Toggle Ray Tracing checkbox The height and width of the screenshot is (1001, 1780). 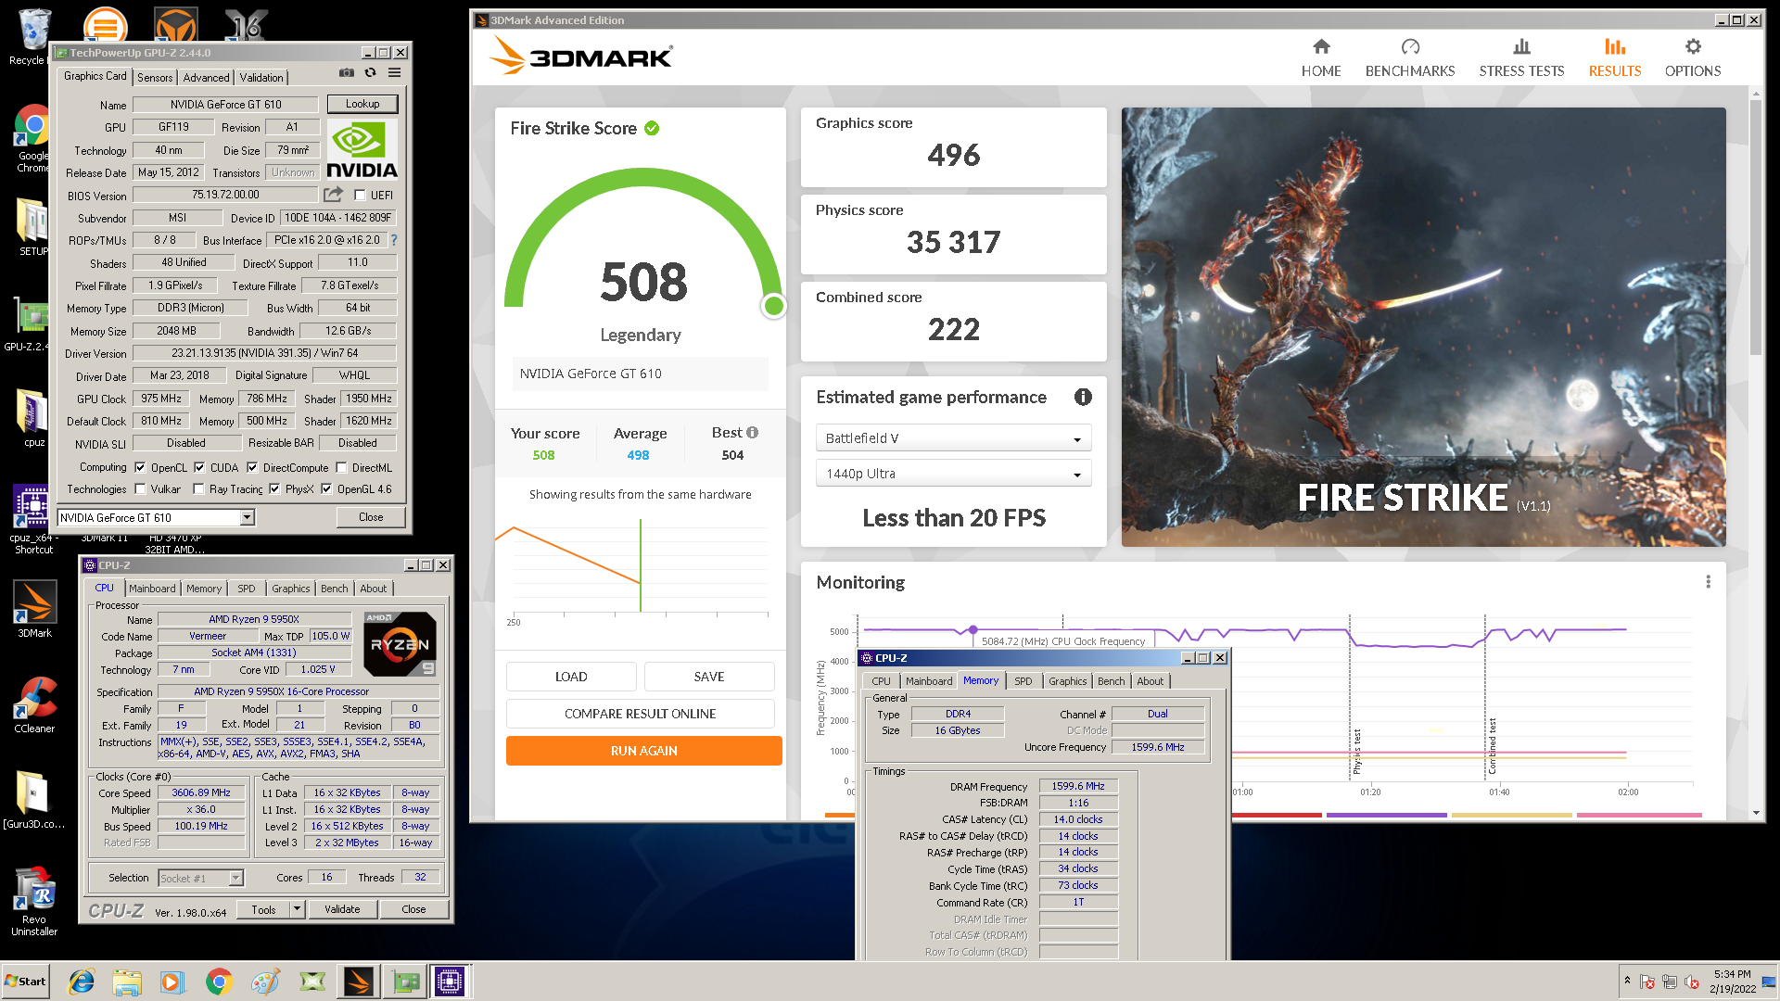coord(198,489)
